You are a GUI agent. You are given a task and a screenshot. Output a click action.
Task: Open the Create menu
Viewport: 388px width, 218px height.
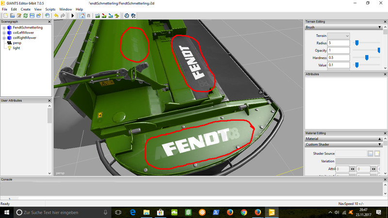pos(25,9)
